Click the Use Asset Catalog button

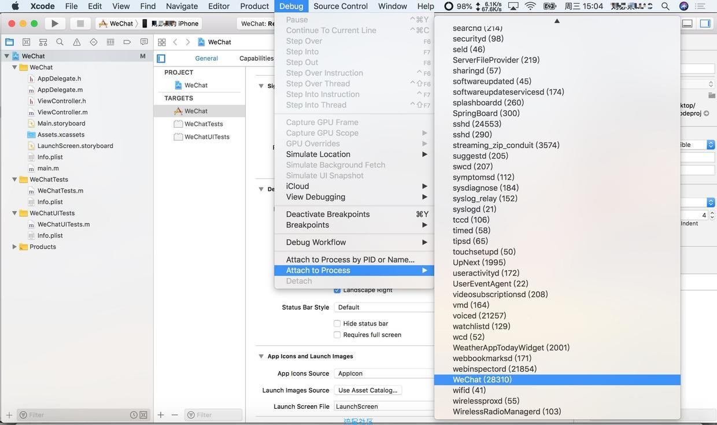coord(368,390)
